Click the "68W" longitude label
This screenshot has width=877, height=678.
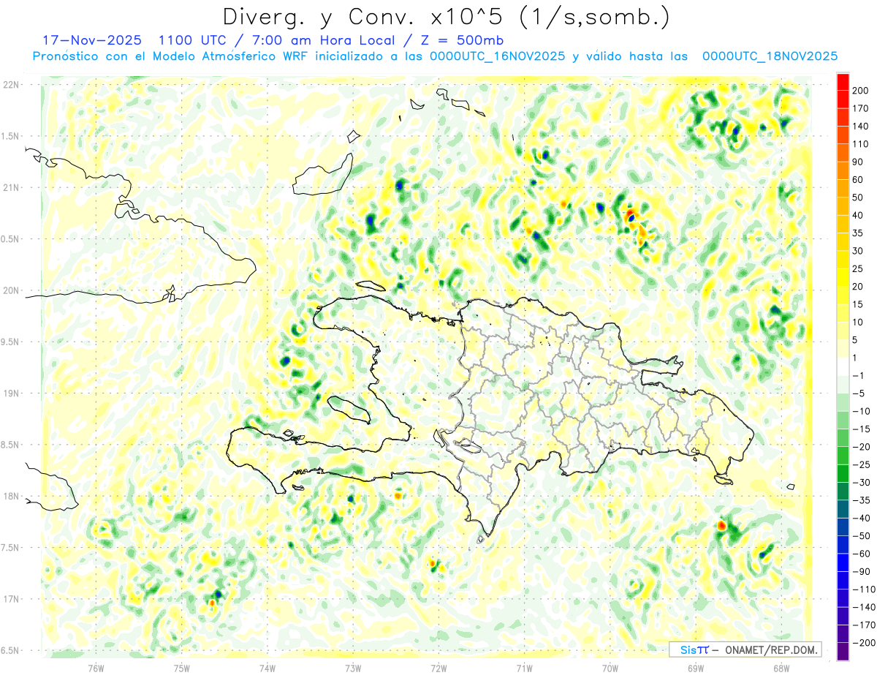pyautogui.click(x=781, y=668)
